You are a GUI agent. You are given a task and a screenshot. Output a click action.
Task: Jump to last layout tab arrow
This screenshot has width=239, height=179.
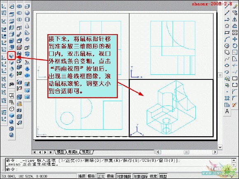51,152
